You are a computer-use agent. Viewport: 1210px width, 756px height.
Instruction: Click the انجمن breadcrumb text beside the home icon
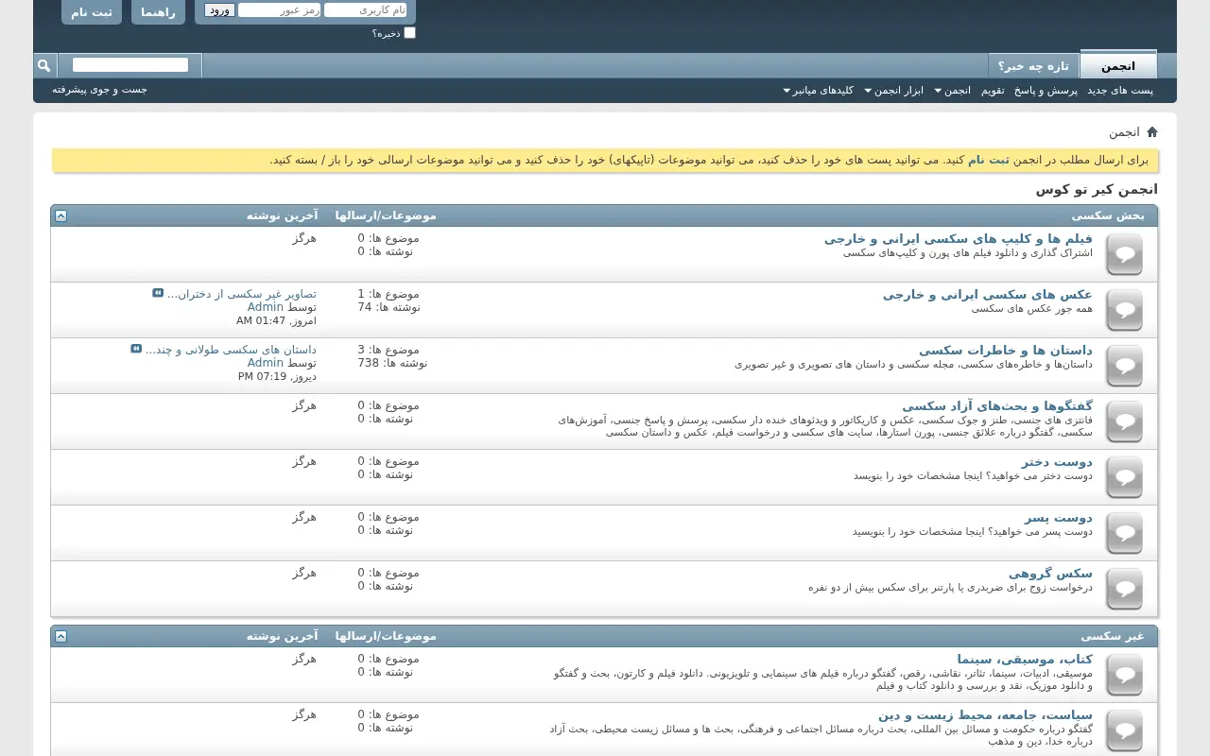(1124, 132)
